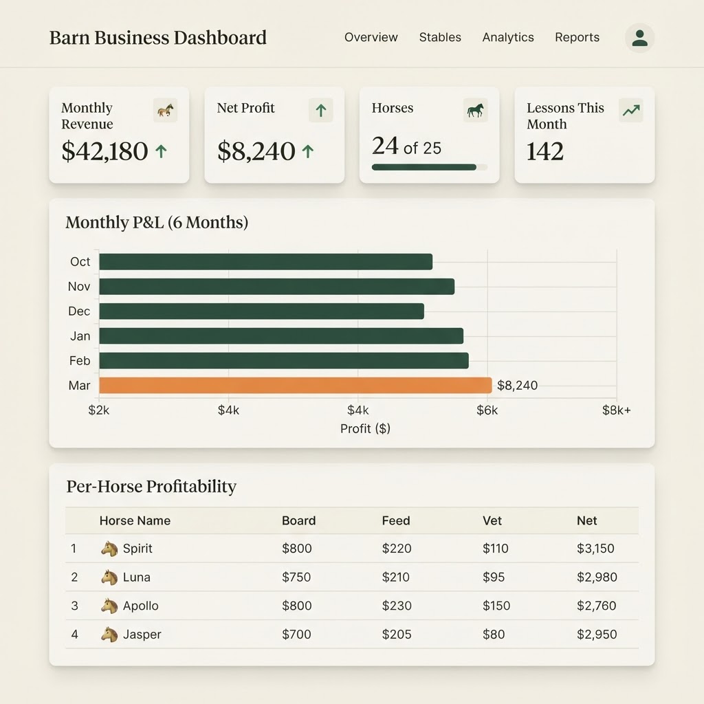Click Luna's net value $2,980

(597, 577)
